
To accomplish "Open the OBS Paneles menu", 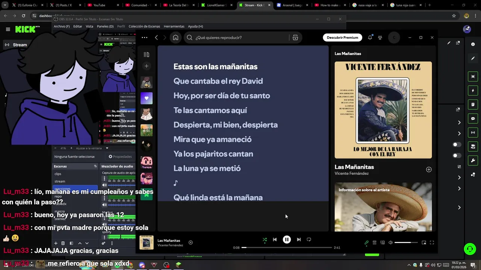I will click(x=105, y=26).
